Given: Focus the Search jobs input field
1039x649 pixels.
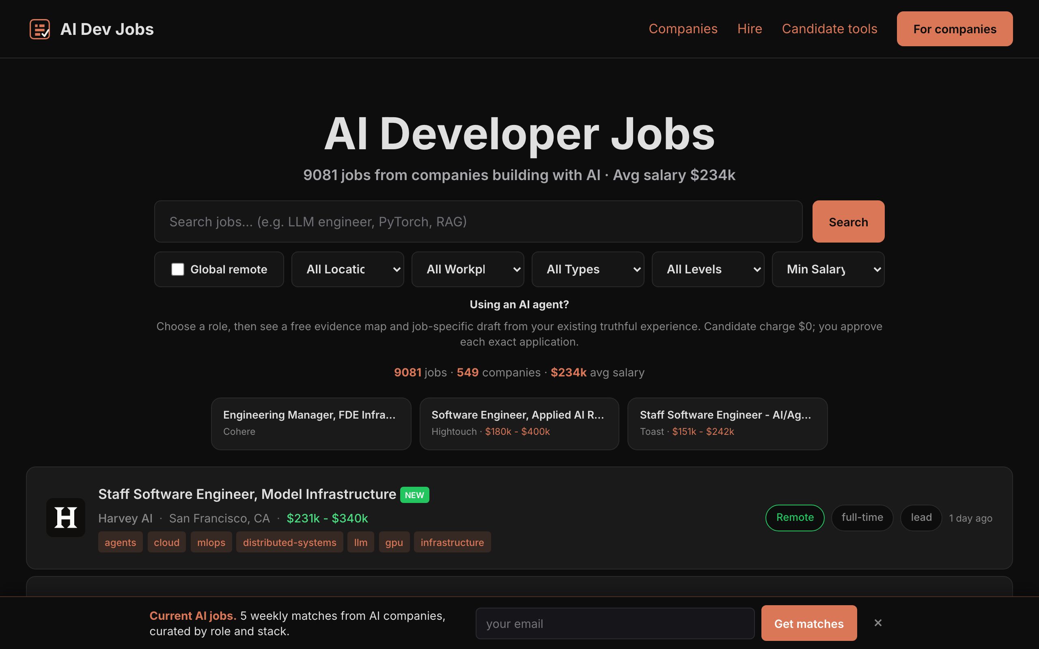Looking at the screenshot, I should coord(478,221).
